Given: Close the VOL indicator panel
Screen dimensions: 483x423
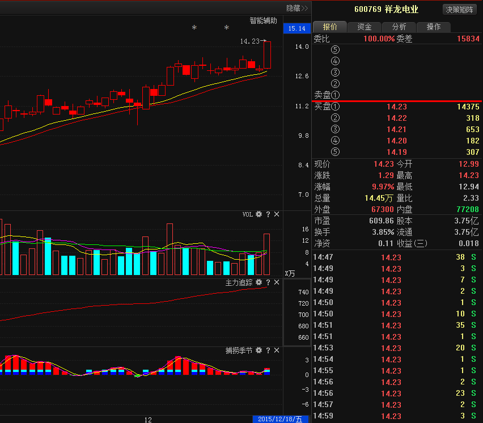Looking at the screenshot, I should (x=277, y=214).
